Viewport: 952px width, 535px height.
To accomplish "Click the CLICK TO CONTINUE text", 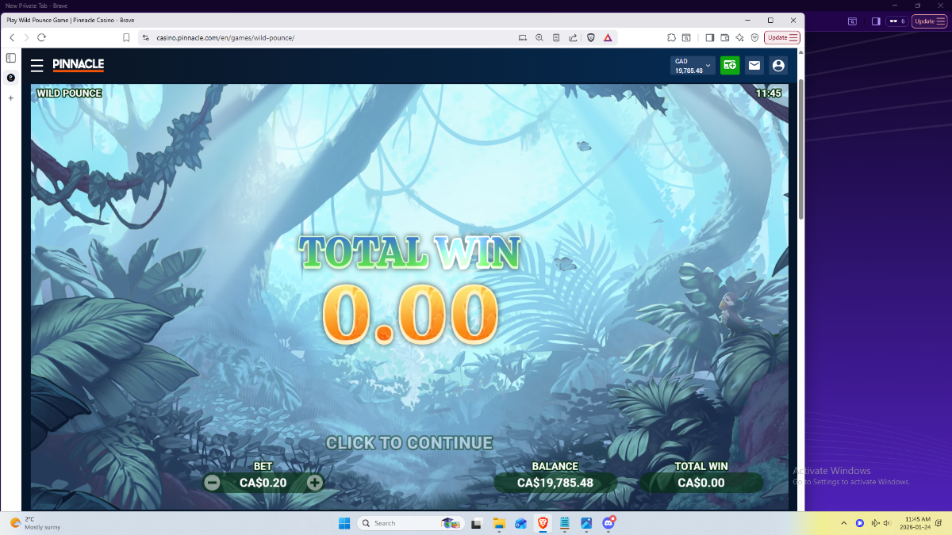I will click(409, 443).
